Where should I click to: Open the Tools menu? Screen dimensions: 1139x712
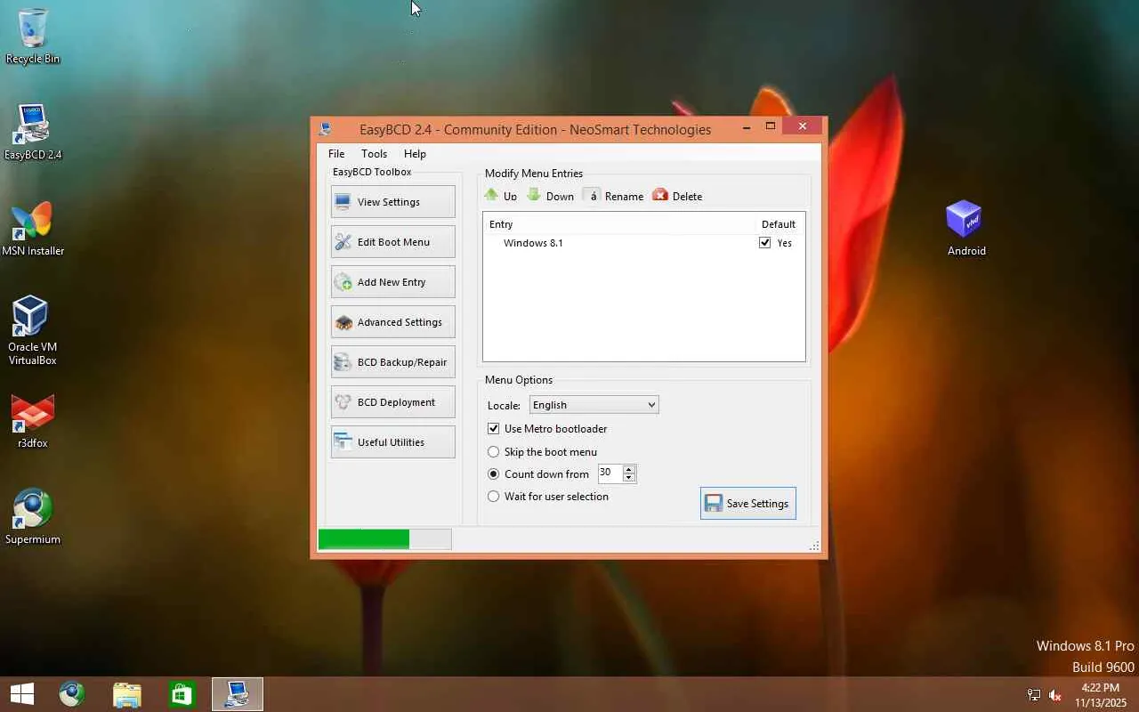374,154
